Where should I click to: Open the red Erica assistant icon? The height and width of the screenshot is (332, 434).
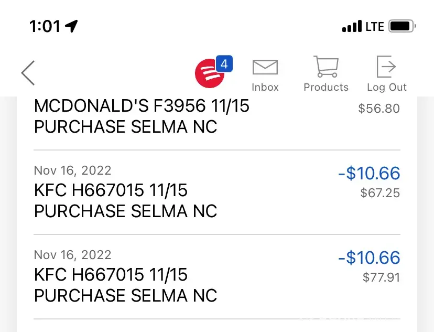click(x=209, y=73)
